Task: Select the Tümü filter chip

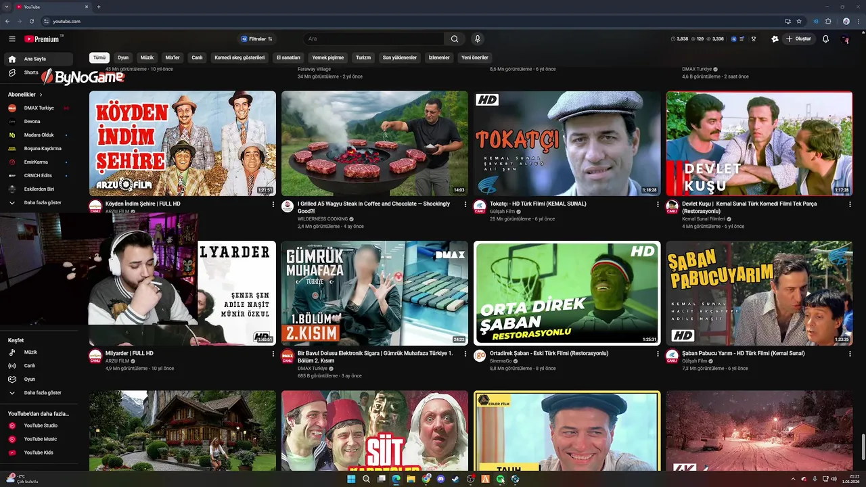Action: pos(99,57)
